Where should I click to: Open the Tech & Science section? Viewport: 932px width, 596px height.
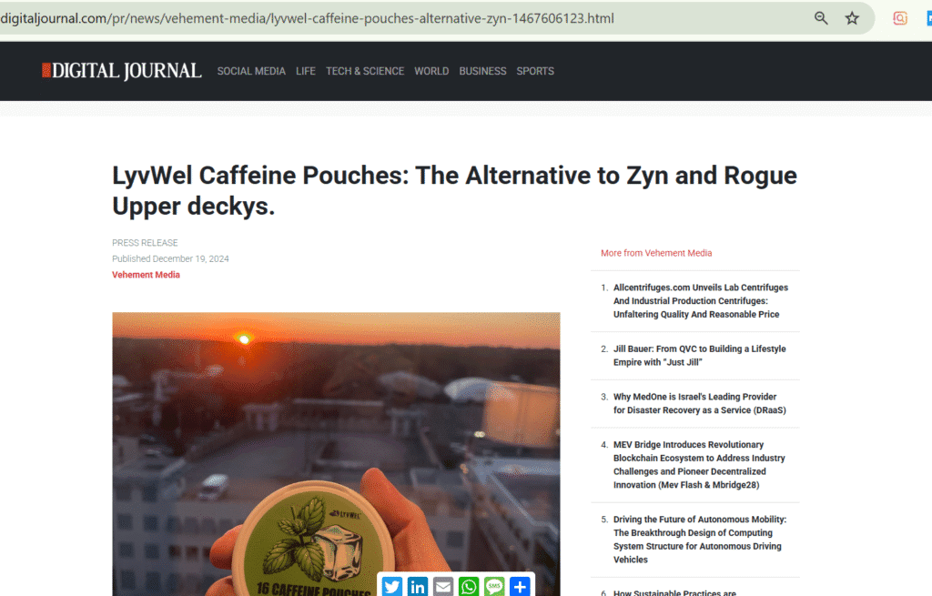(365, 71)
